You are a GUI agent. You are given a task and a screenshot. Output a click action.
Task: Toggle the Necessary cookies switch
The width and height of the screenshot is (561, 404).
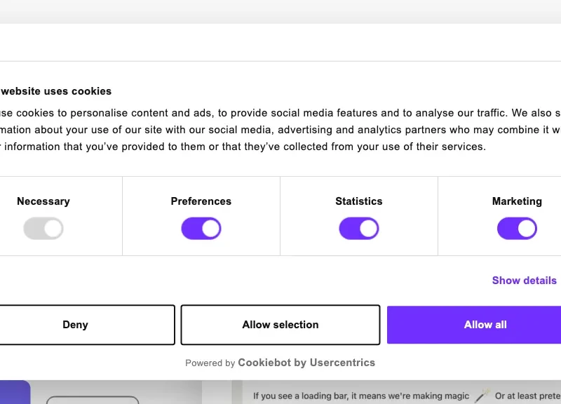[x=43, y=229]
